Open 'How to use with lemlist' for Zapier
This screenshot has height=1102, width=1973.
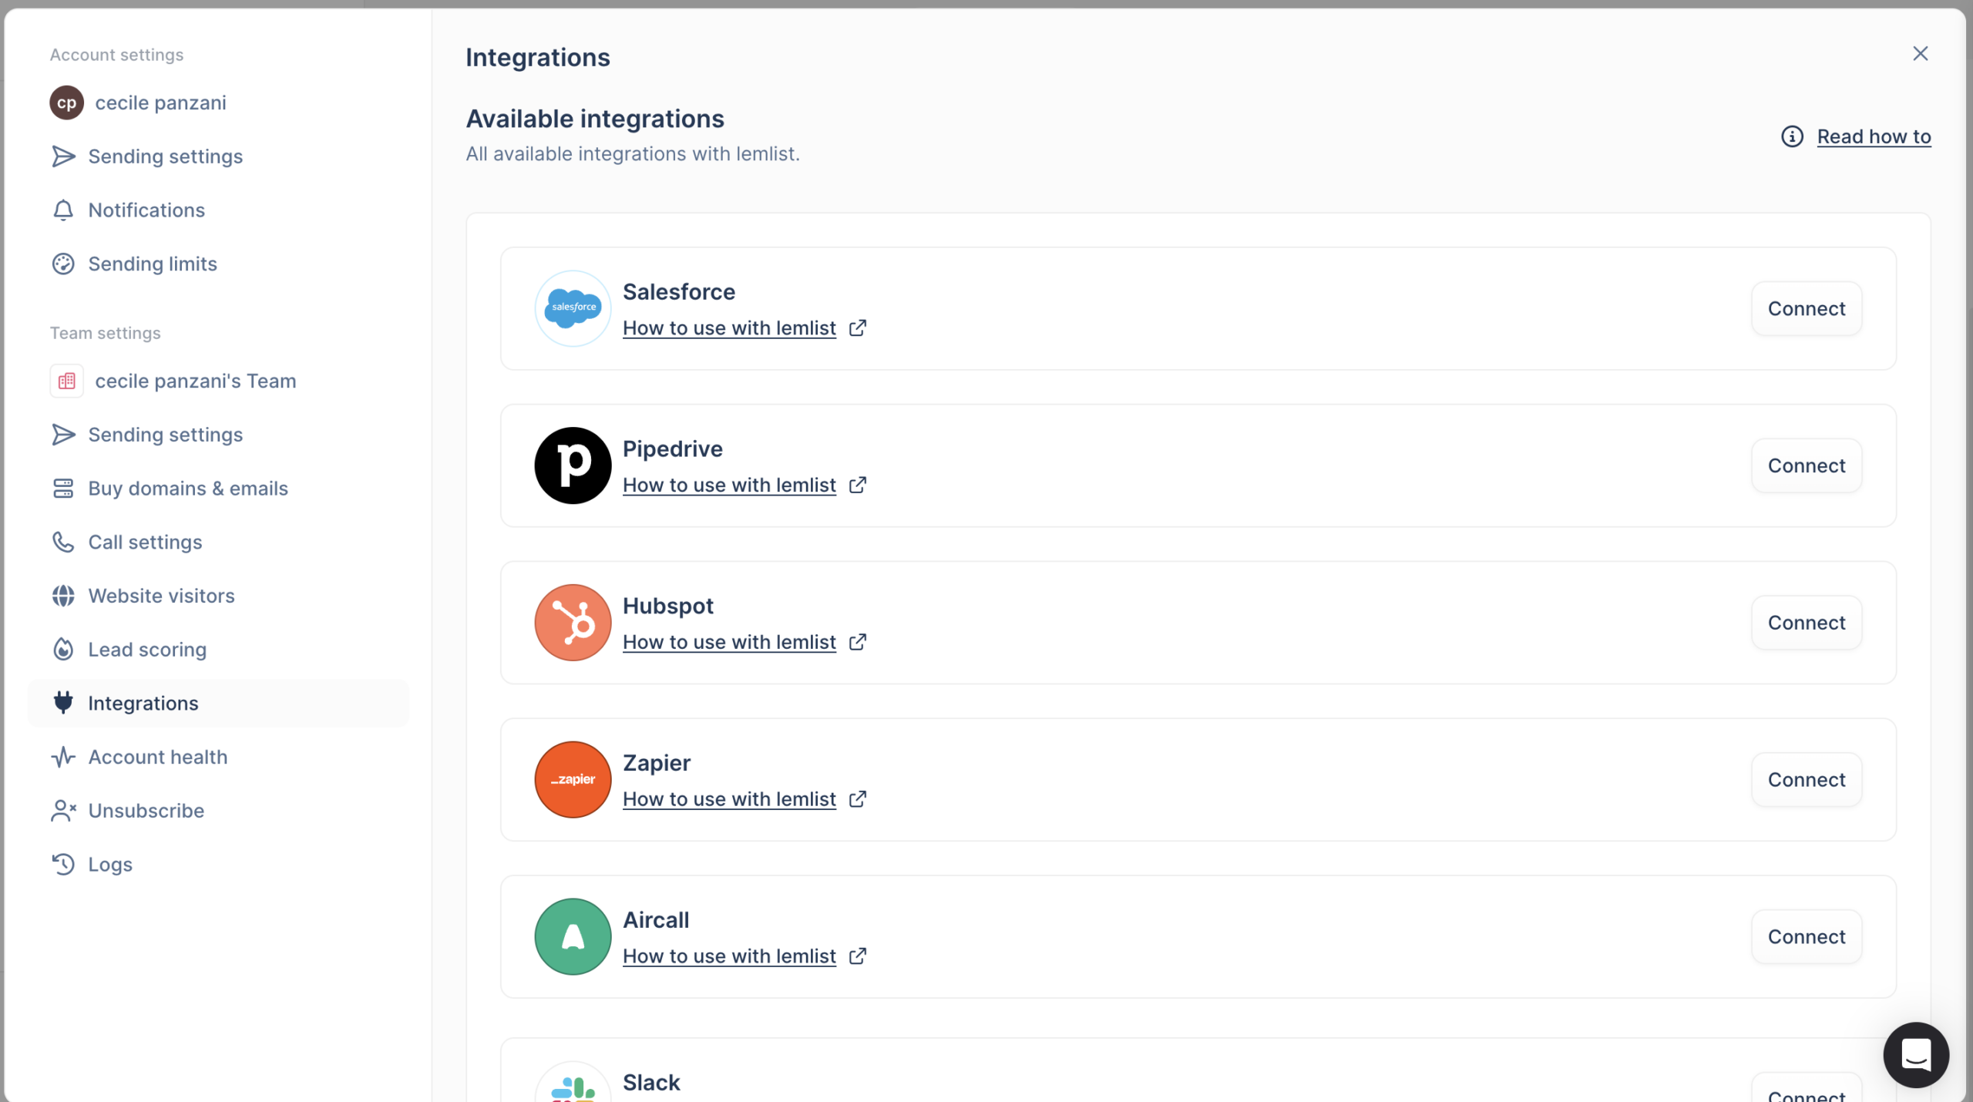(x=728, y=798)
